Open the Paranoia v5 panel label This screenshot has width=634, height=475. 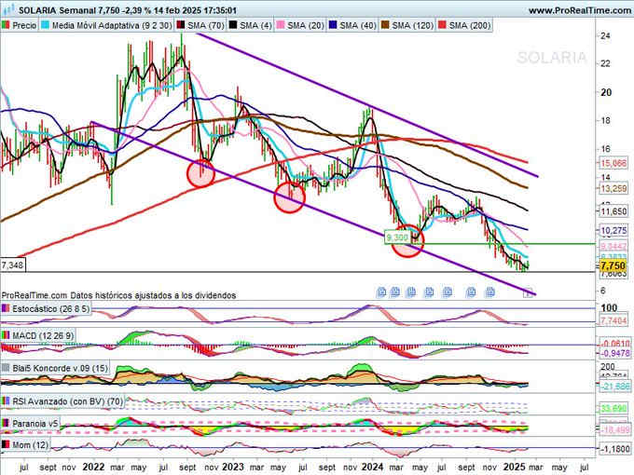(x=35, y=423)
